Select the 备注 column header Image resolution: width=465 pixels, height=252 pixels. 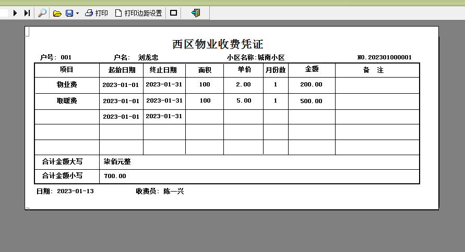[373, 70]
